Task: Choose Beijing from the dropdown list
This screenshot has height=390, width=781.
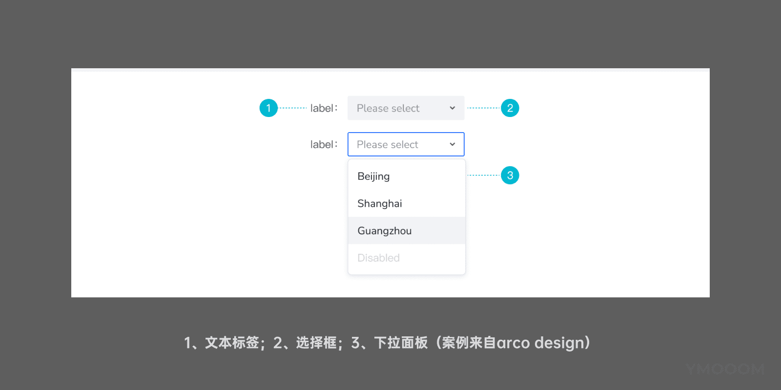Action: click(x=407, y=176)
